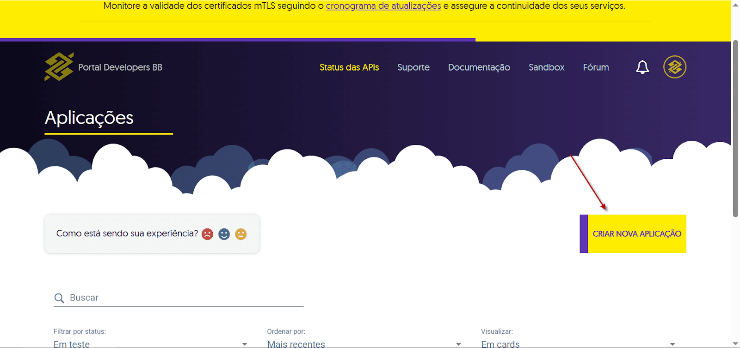This screenshot has width=740, height=348.
Task: Visit the Fórum menu link
Action: tap(596, 67)
